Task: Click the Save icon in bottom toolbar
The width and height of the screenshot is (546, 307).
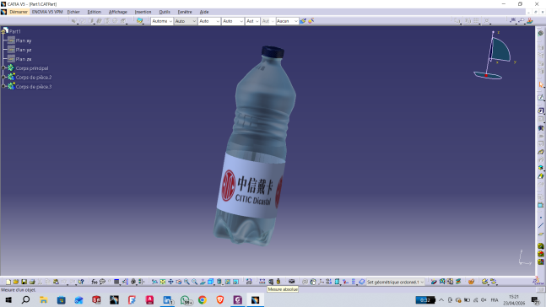Action: tap(24, 282)
